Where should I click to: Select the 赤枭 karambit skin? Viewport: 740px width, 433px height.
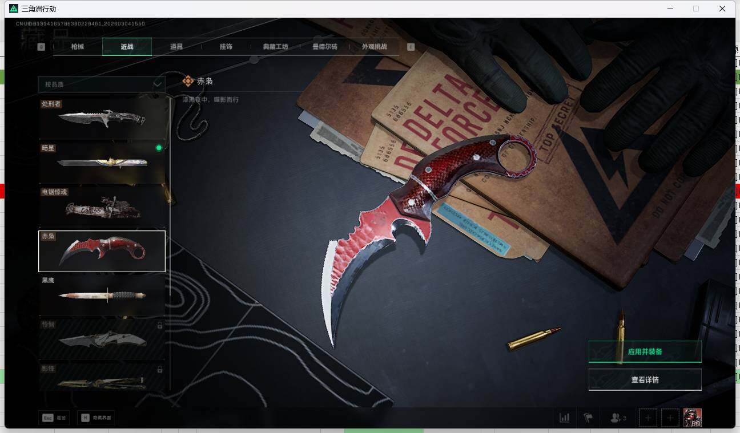(102, 251)
